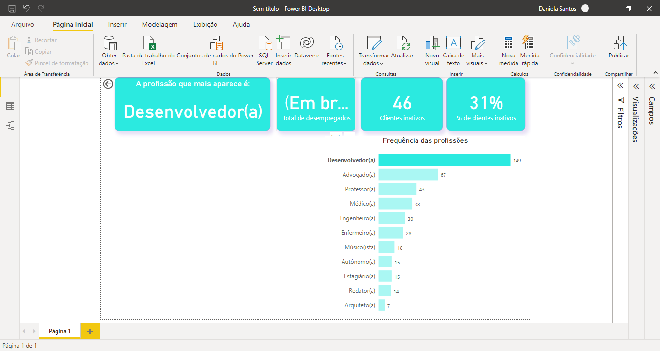Viewport: 660px width, 351px height.
Task: Open the Arquivo menu
Action: 23,24
